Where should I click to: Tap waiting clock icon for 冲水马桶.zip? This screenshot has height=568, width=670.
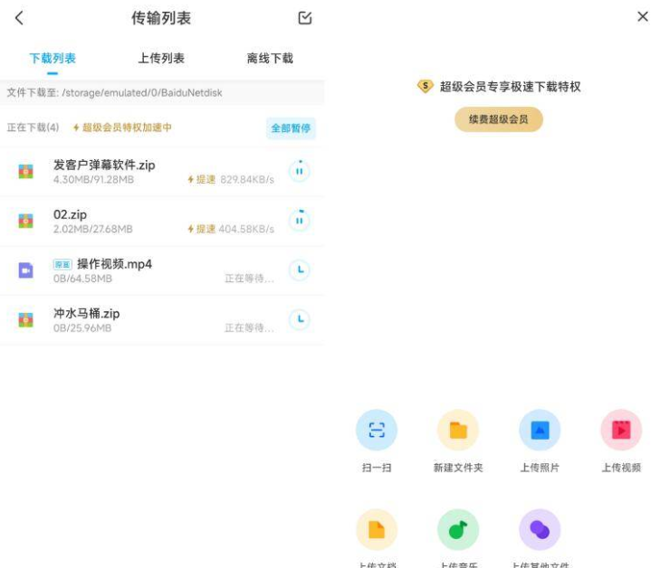(x=299, y=319)
